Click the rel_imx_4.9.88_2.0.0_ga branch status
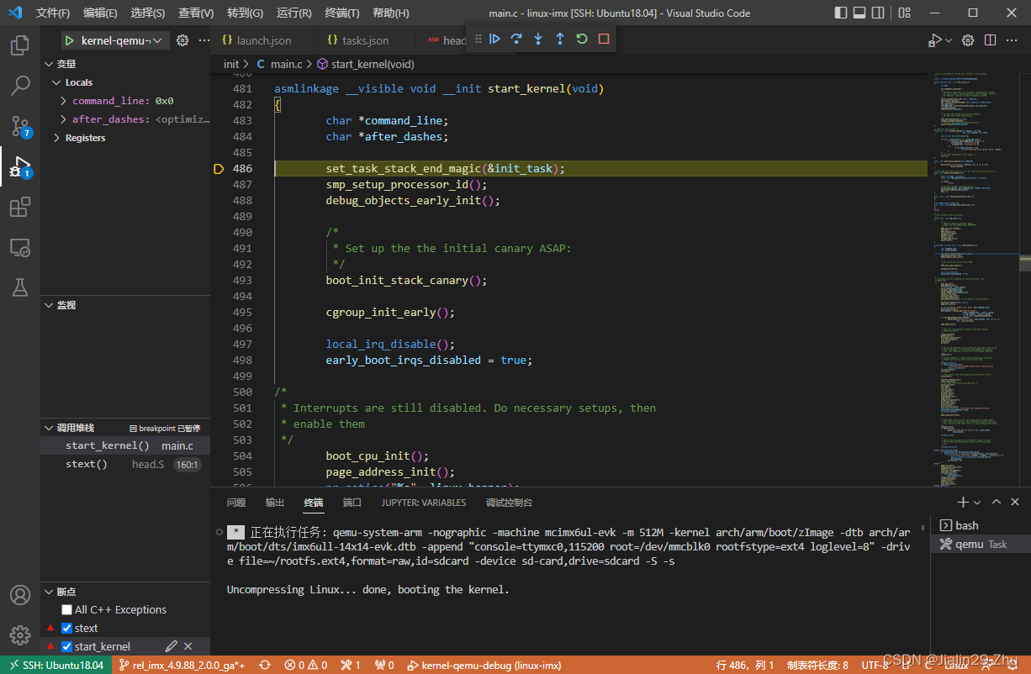 181,665
